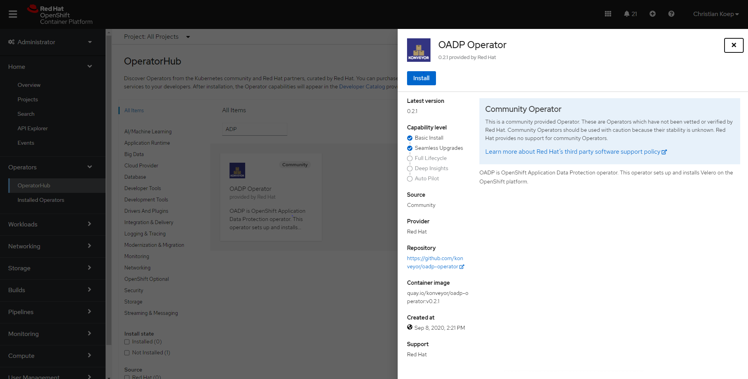
Task: Open the help question mark icon
Action: click(x=671, y=14)
